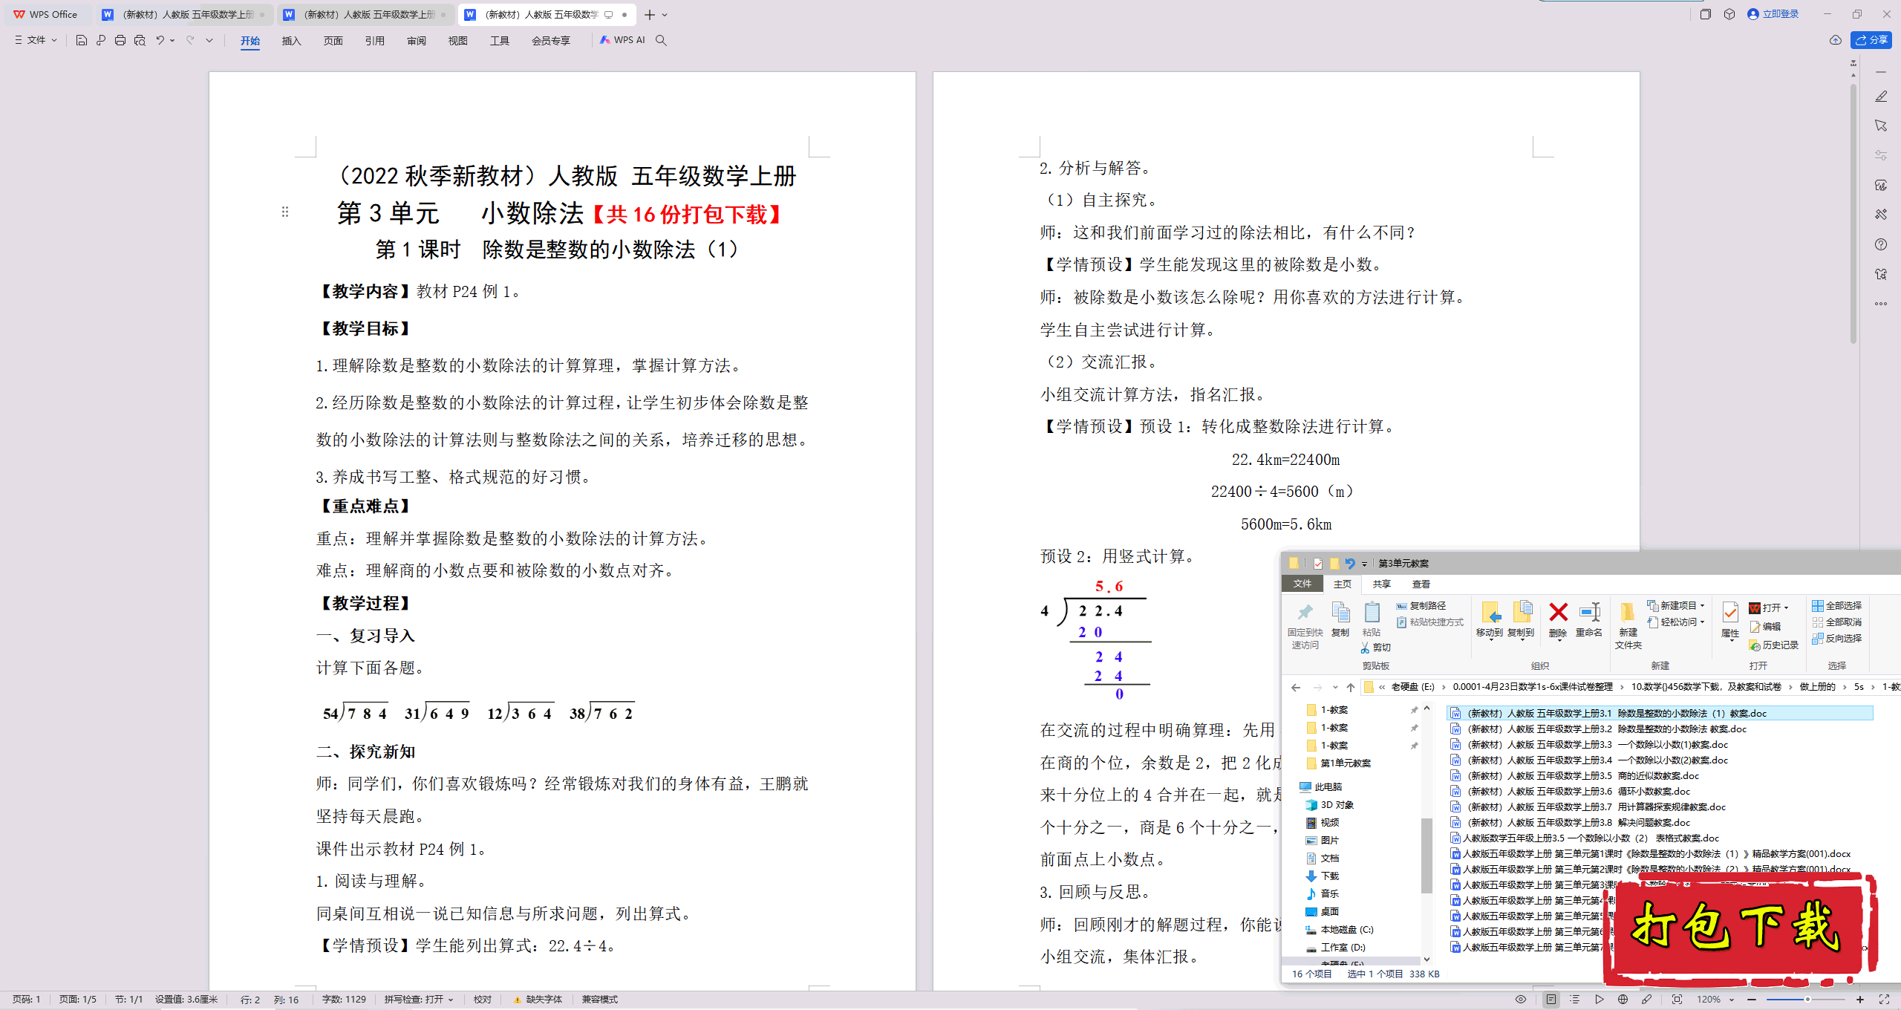Click 校对 in status bar
The height and width of the screenshot is (1010, 1901).
coord(483,1000)
